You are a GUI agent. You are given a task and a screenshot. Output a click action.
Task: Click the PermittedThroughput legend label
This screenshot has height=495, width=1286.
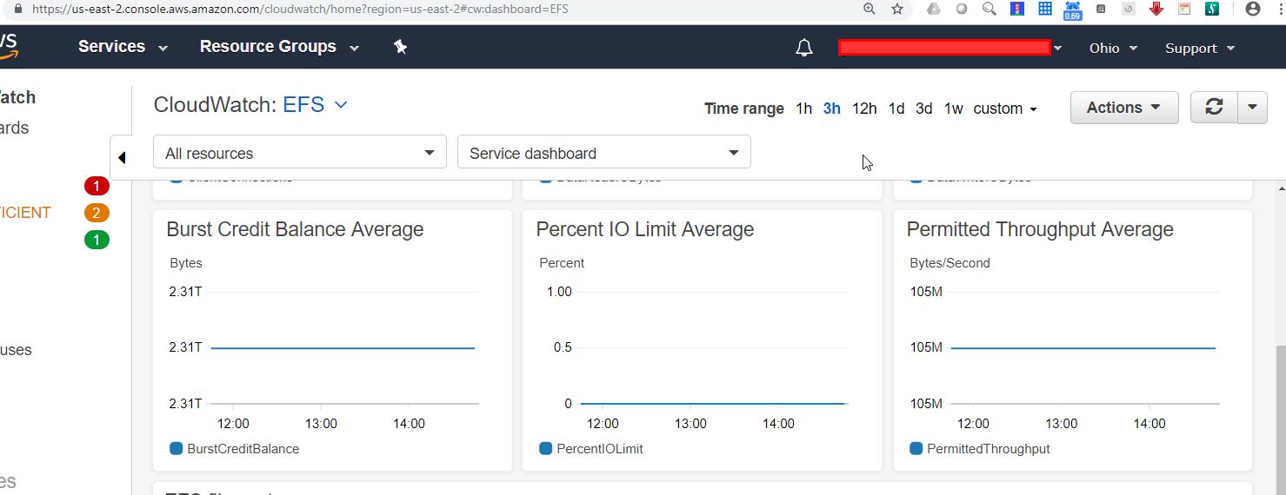click(x=989, y=449)
